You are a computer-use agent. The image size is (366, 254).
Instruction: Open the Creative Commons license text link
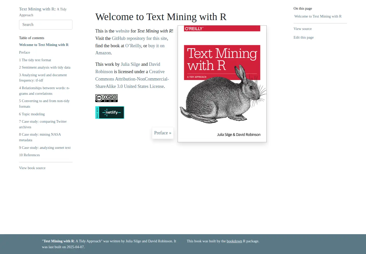(132, 79)
